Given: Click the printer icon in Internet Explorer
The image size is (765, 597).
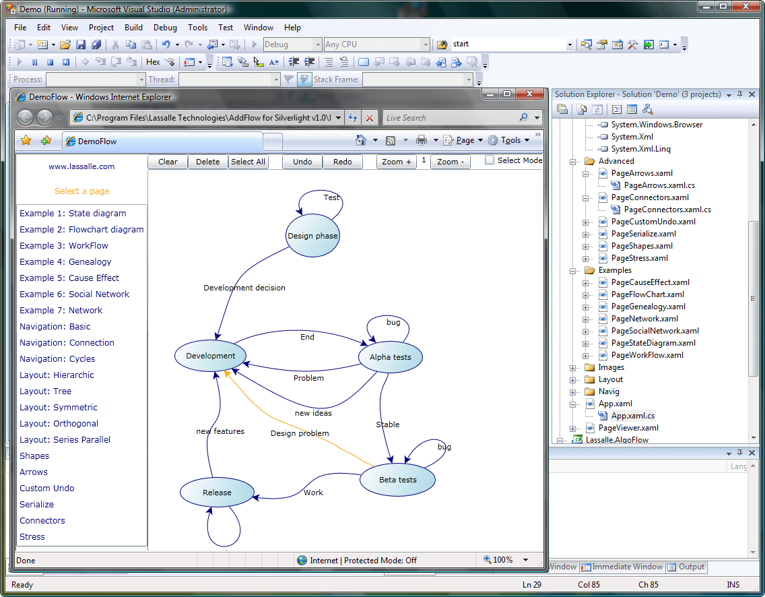Looking at the screenshot, I should (x=422, y=139).
